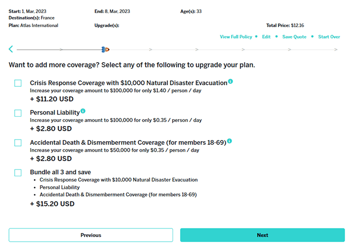Image resolution: width=354 pixels, height=251 pixels.
Task: Check Crisis Response Coverage upgrade box
Action: [x=18, y=83]
